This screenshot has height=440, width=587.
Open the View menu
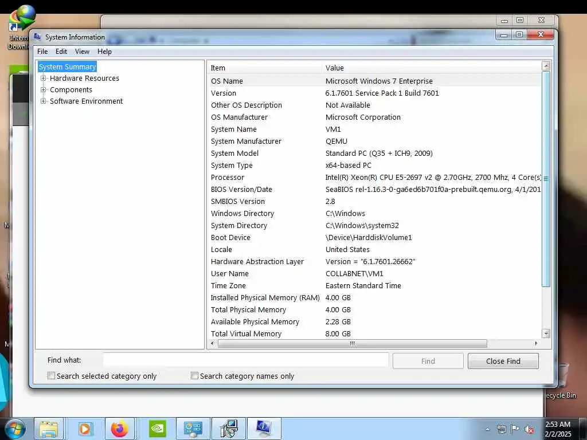pyautogui.click(x=82, y=52)
